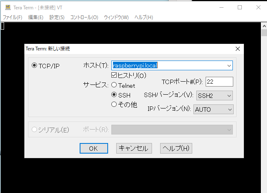This screenshot has height=193, width=267.
Task: Open the ヘルプ(H) menu
Action: coord(144,17)
